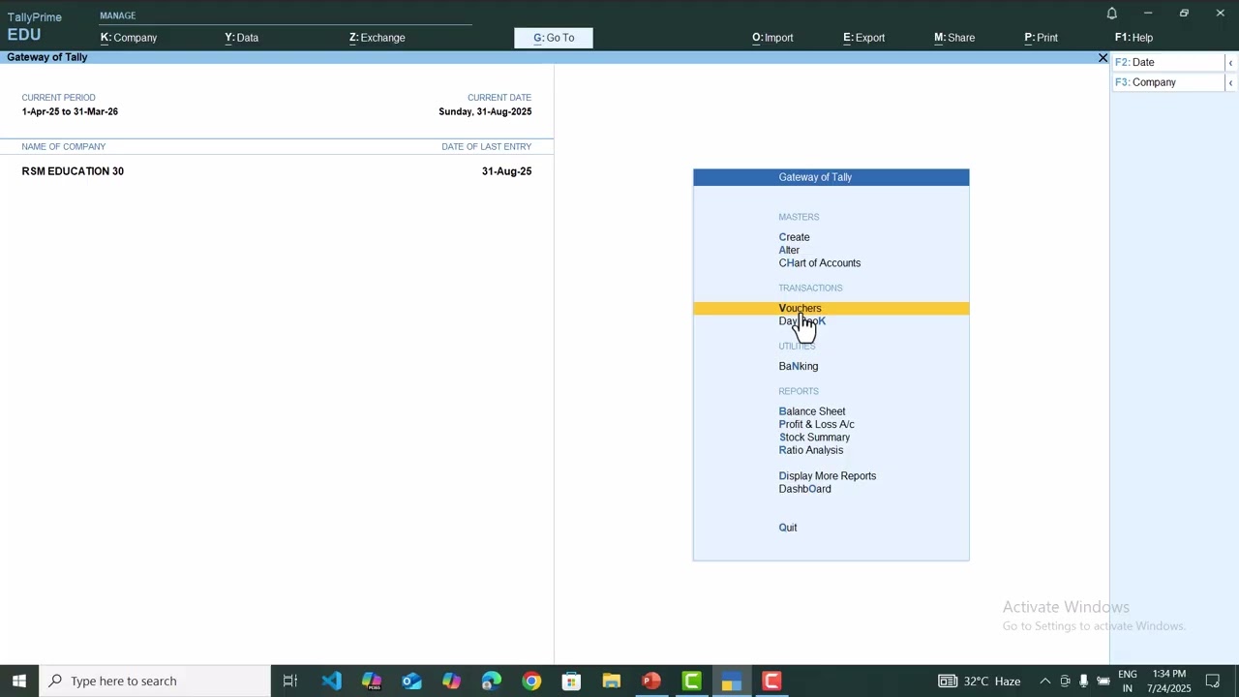Launch Visual Studio Code from taskbar
The image size is (1239, 697).
[x=331, y=682]
